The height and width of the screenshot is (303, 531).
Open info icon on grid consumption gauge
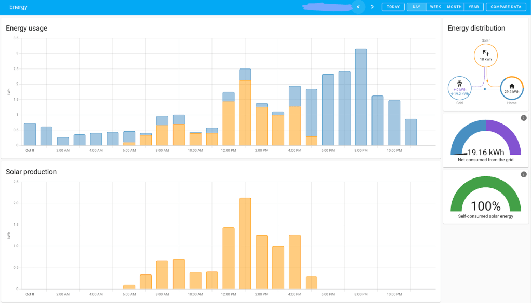523,118
